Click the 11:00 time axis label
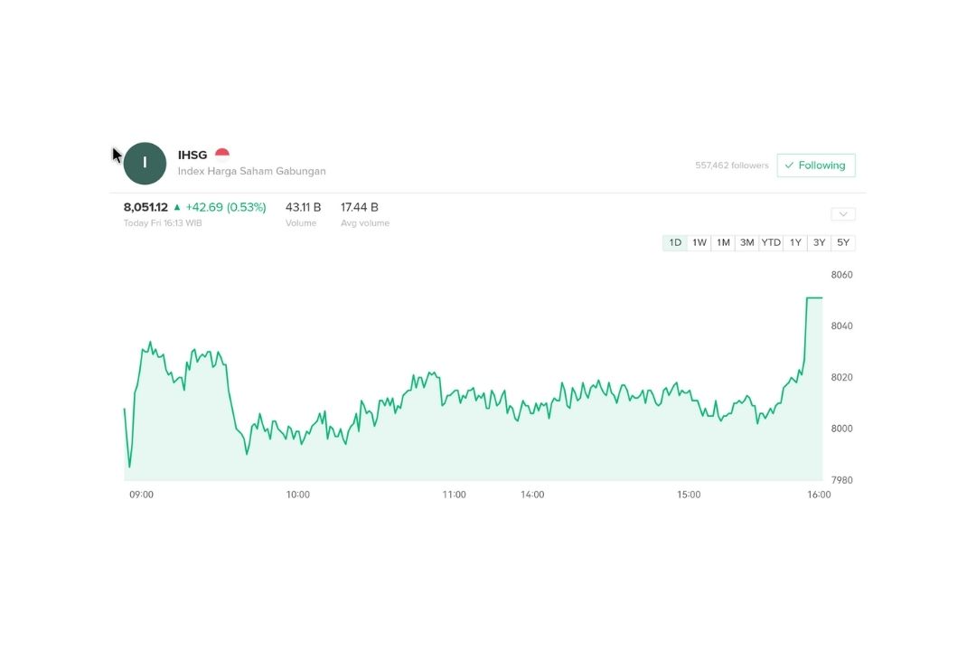The width and height of the screenshot is (976, 651). 454,495
